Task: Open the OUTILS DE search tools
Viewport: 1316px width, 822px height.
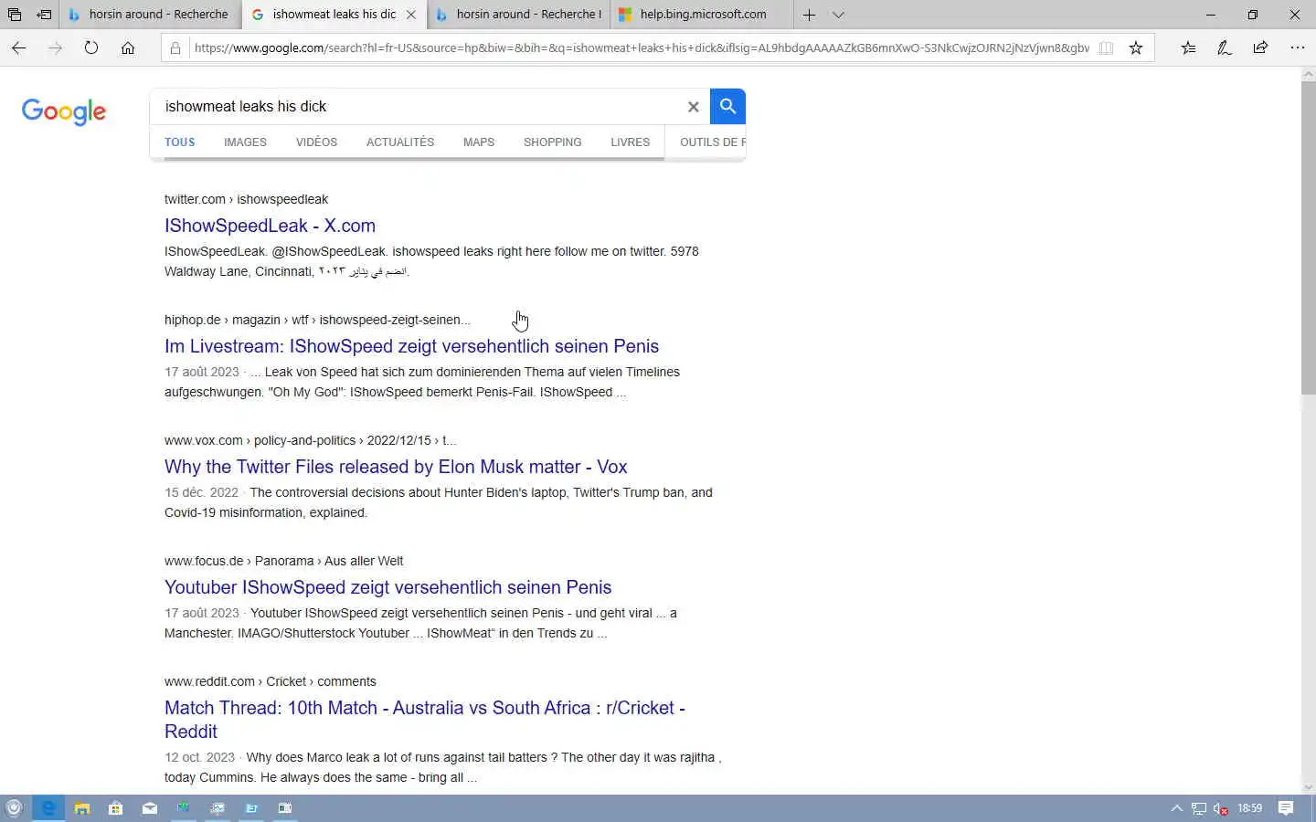Action: point(712,142)
